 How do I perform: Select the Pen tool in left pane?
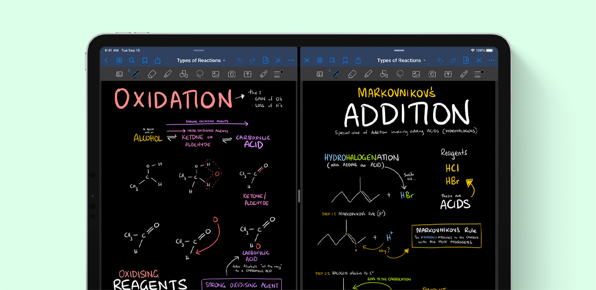click(x=135, y=74)
